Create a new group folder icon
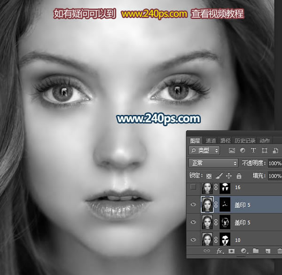 (x=256, y=251)
